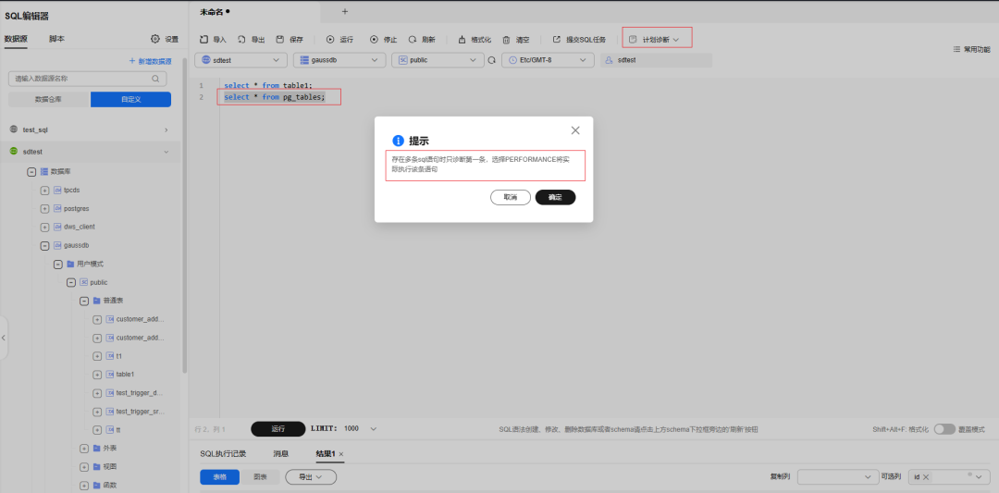
Task: Click the test_sql data source globe icon
Action: point(13,129)
